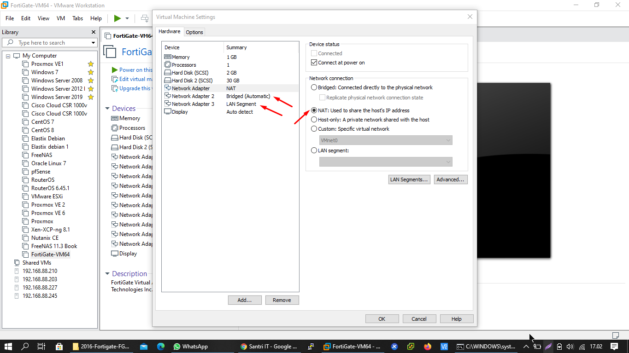The width and height of the screenshot is (629, 353).
Task: Click the Add... hardware button
Action: 245,300
